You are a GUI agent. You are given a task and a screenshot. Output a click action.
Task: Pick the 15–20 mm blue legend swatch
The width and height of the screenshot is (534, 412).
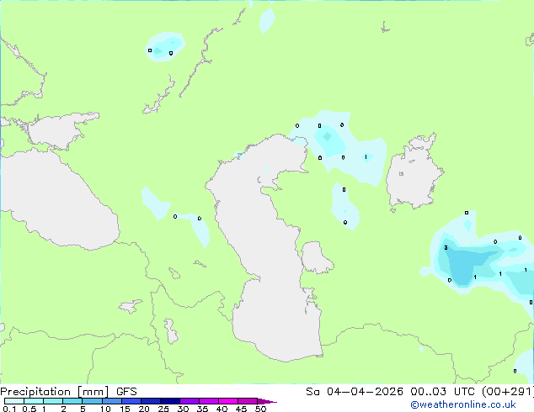pos(131,401)
